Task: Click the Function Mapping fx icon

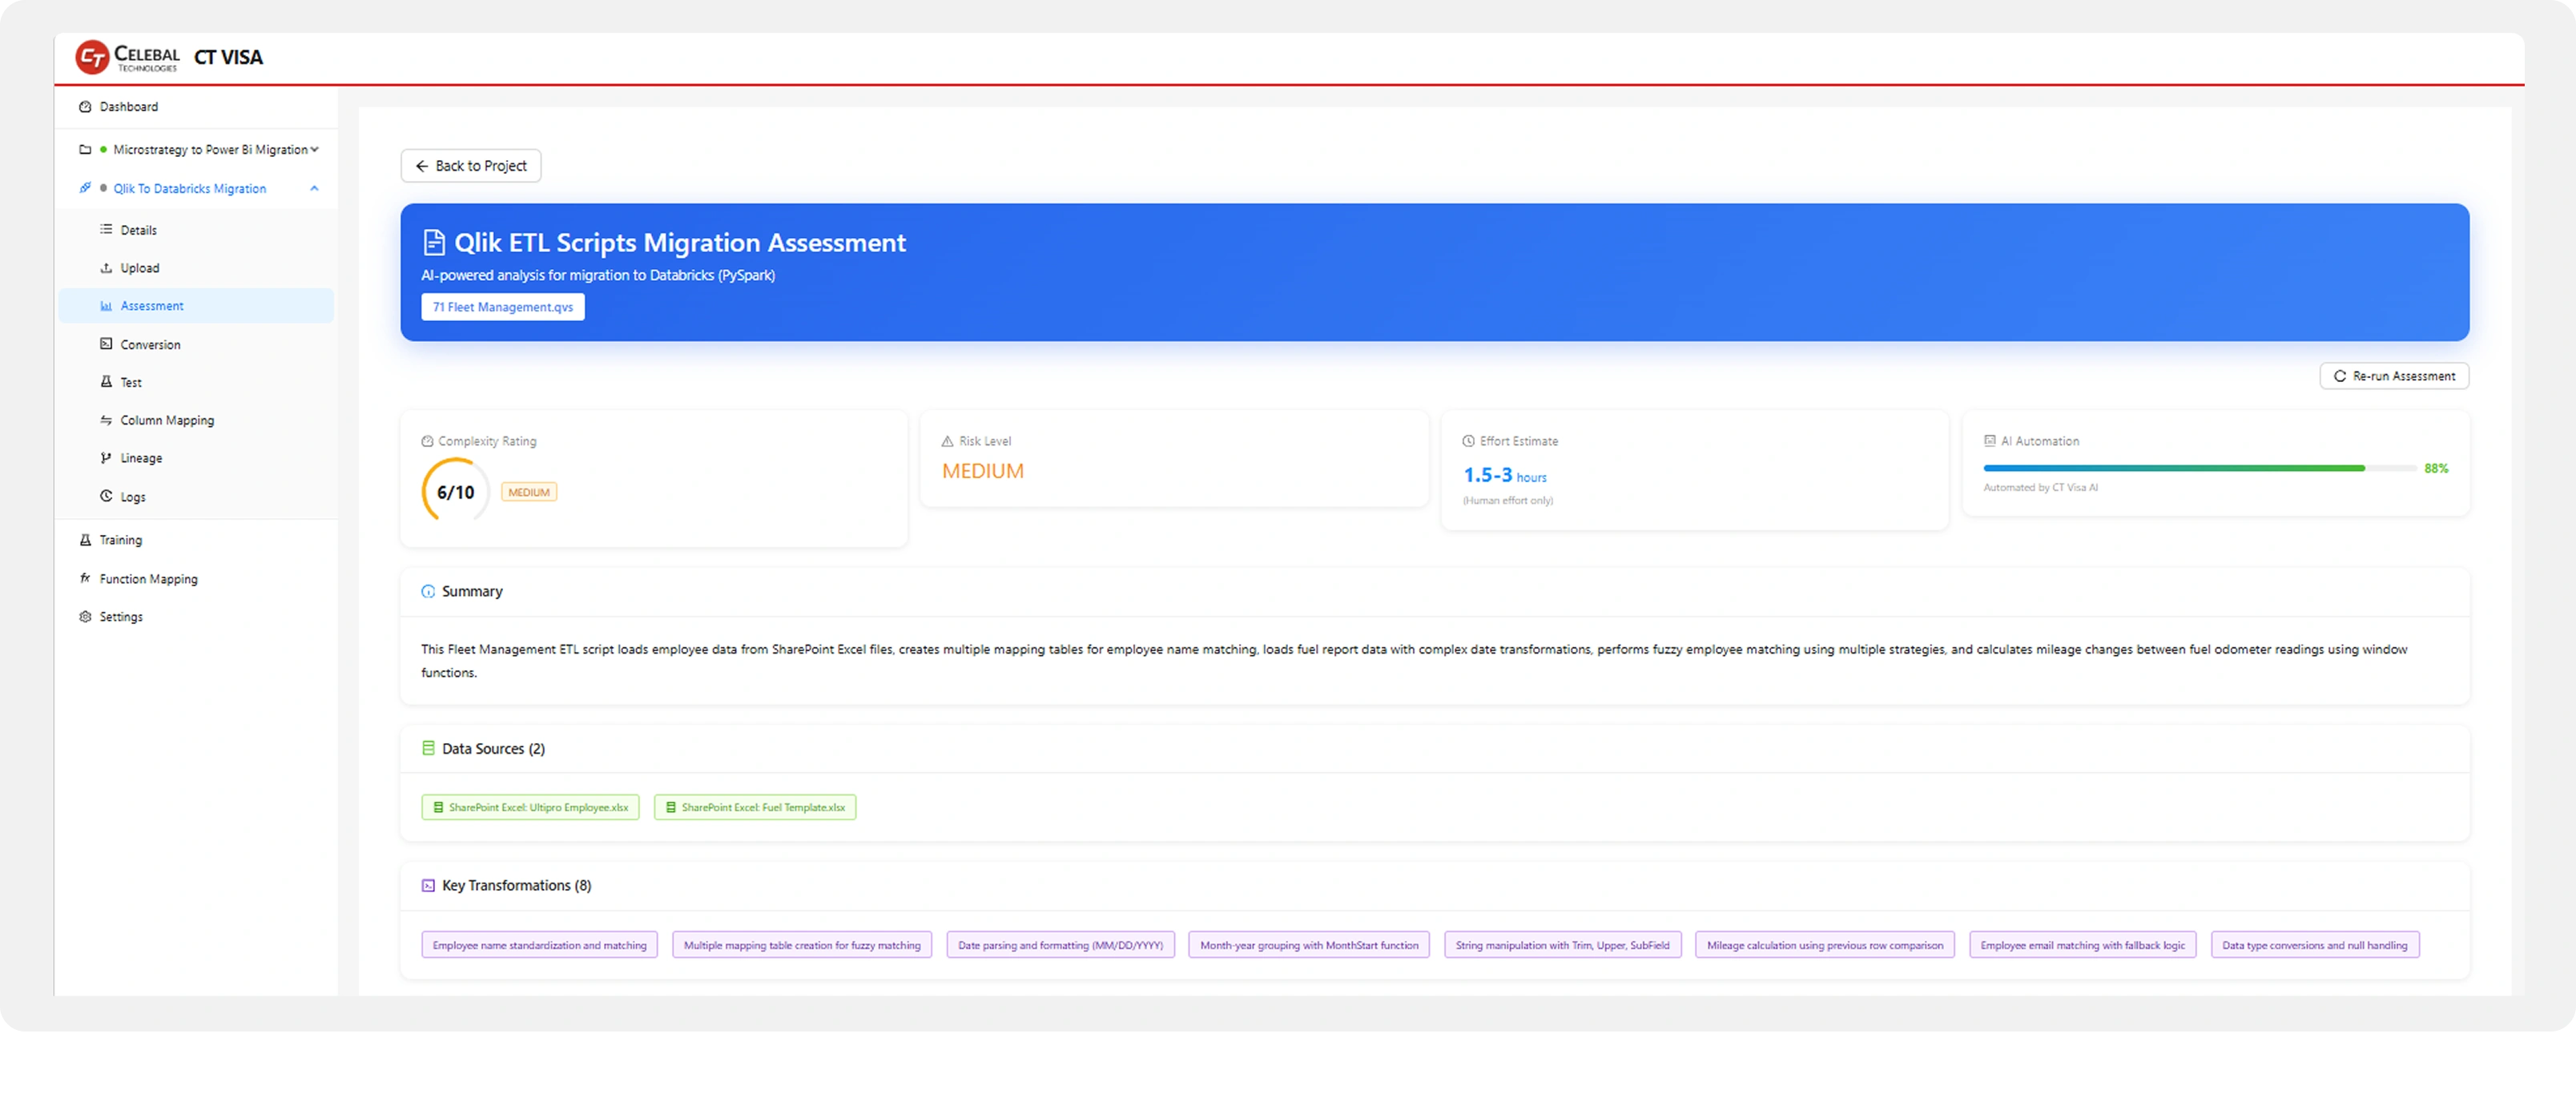Action: tap(85, 578)
